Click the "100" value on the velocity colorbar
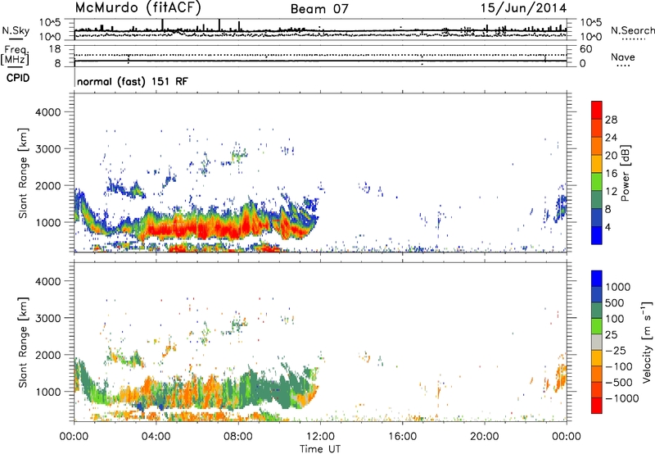This screenshot has height=454, width=655. [x=615, y=319]
